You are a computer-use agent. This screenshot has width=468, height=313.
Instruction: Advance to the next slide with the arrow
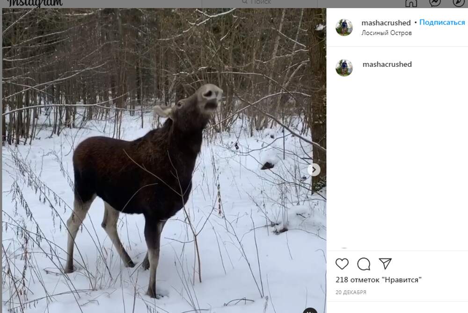coord(314,170)
